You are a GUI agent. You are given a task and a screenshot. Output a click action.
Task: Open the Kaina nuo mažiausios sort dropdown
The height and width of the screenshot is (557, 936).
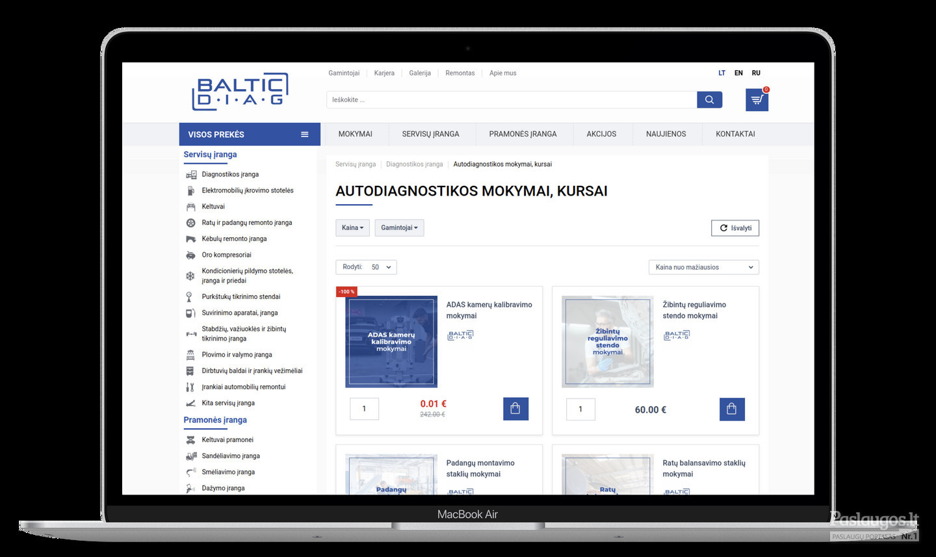704,267
